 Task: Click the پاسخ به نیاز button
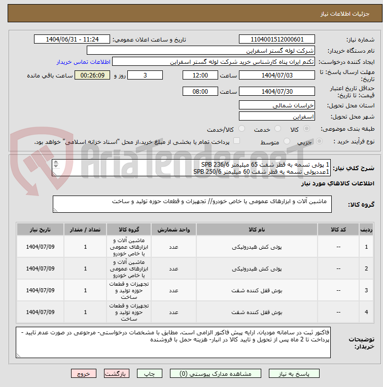[294, 374]
